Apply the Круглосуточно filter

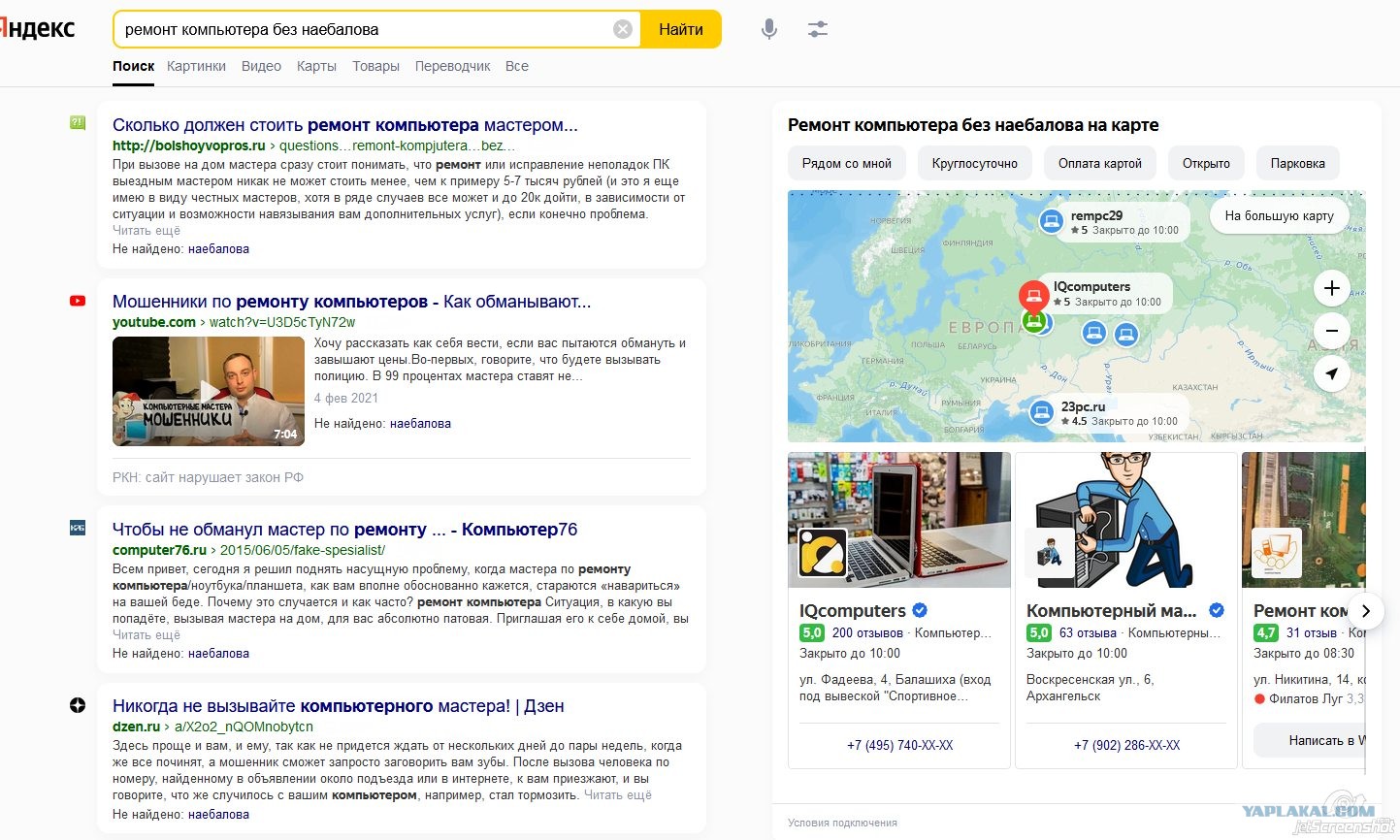tap(975, 163)
